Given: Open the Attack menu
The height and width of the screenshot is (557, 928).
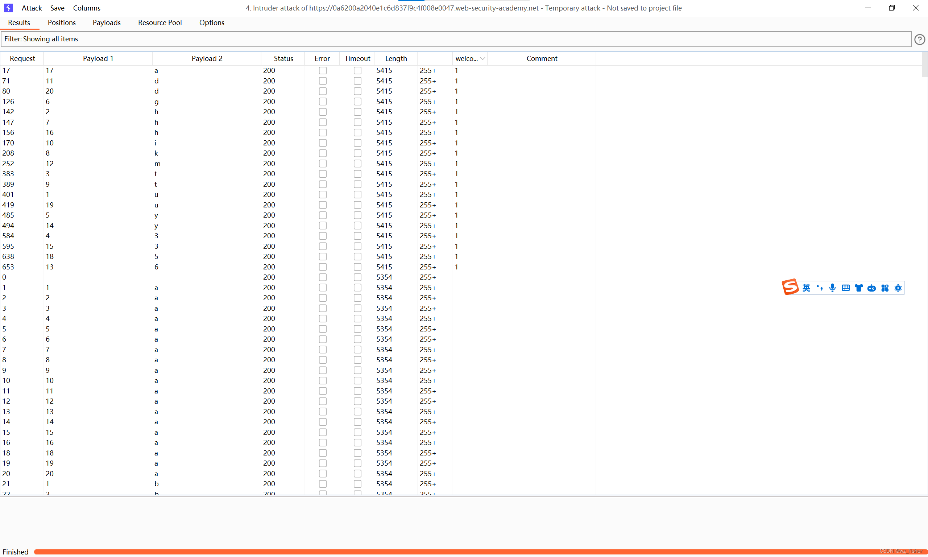Looking at the screenshot, I should pyautogui.click(x=32, y=8).
